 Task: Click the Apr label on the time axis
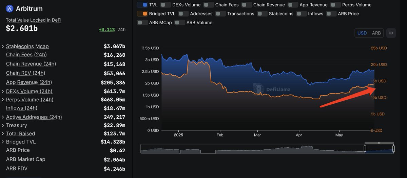point(299,135)
